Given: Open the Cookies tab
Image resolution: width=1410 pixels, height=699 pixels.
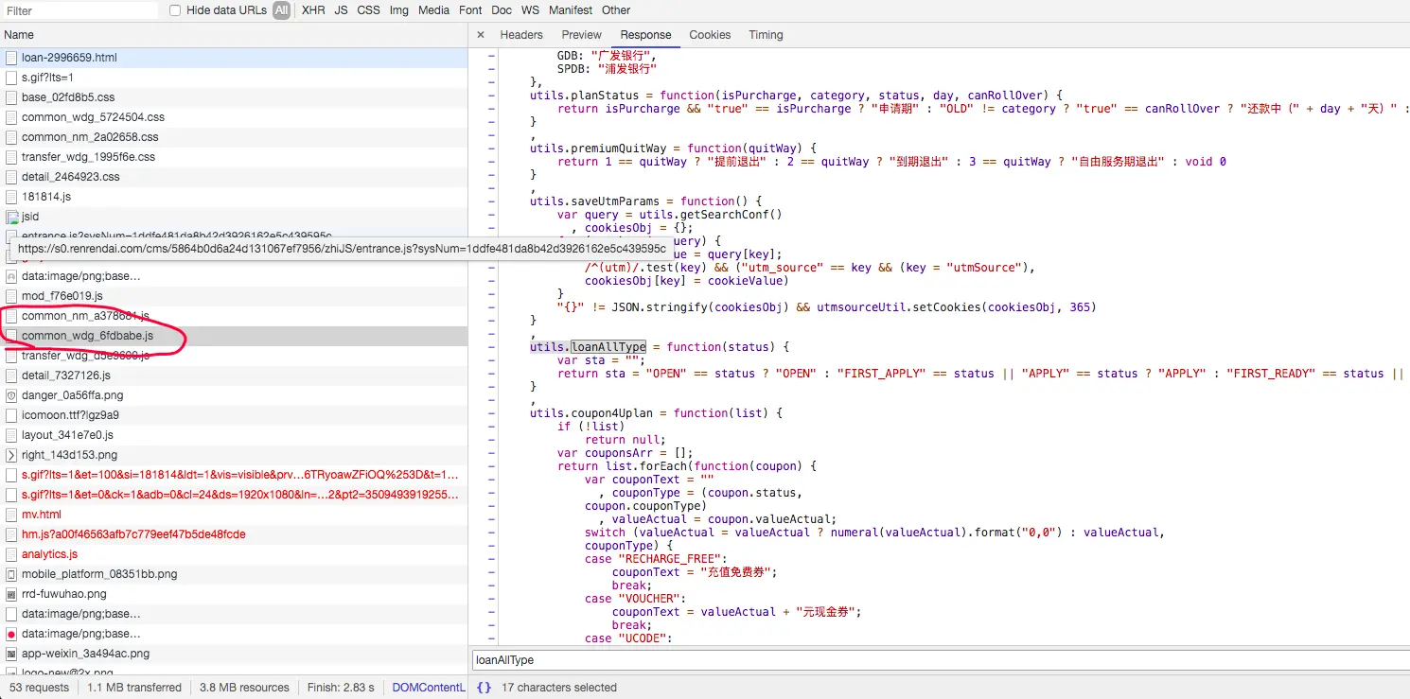Looking at the screenshot, I should click(710, 35).
